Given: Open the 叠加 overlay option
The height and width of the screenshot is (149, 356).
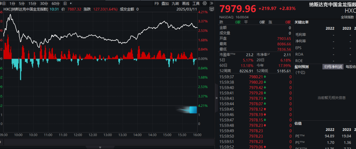Looking at the screenshot, I should pyautogui.click(x=165, y=3).
